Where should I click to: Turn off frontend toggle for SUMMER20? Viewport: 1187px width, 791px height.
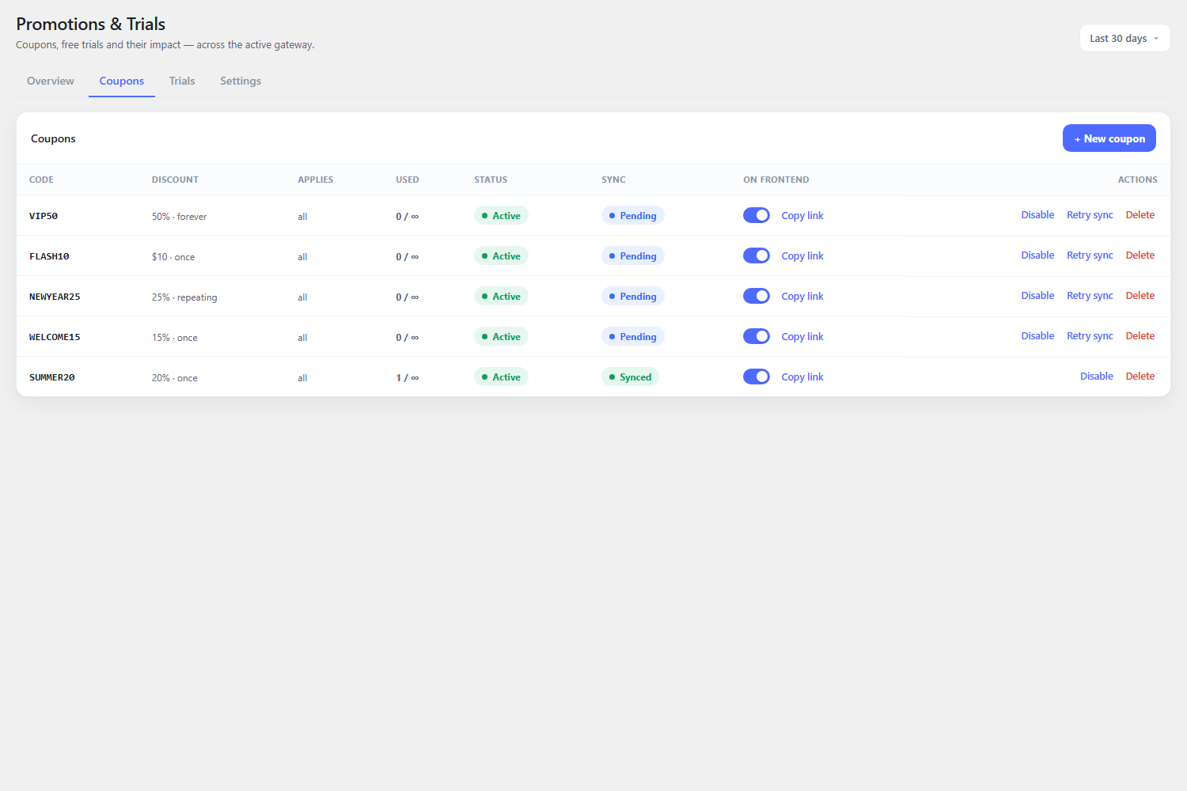(757, 377)
